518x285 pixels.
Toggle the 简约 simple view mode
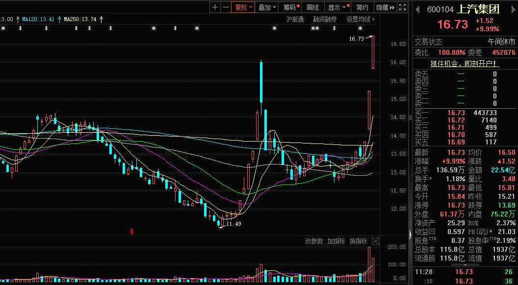tap(362, 7)
